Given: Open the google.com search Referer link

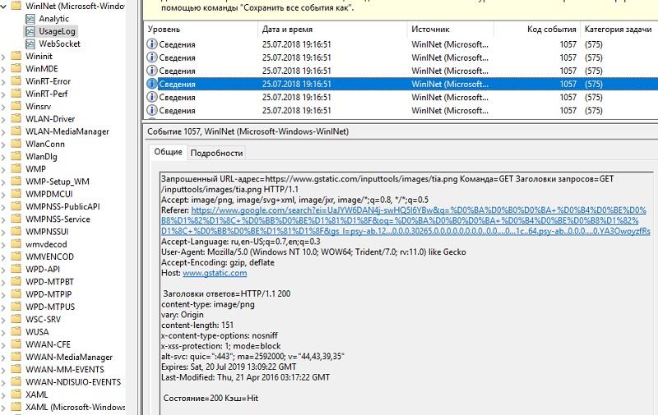Looking at the screenshot, I should 405,220.
